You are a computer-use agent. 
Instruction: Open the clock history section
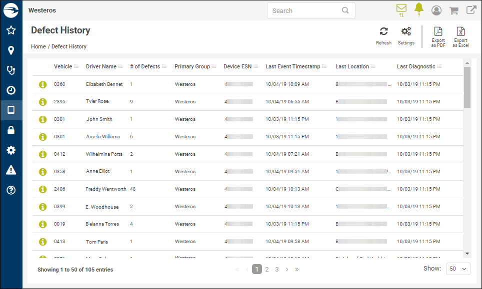click(x=11, y=90)
